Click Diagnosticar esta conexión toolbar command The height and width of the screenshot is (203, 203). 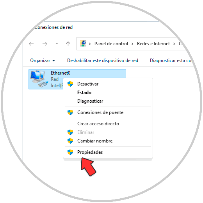pyautogui.click(x=171, y=61)
